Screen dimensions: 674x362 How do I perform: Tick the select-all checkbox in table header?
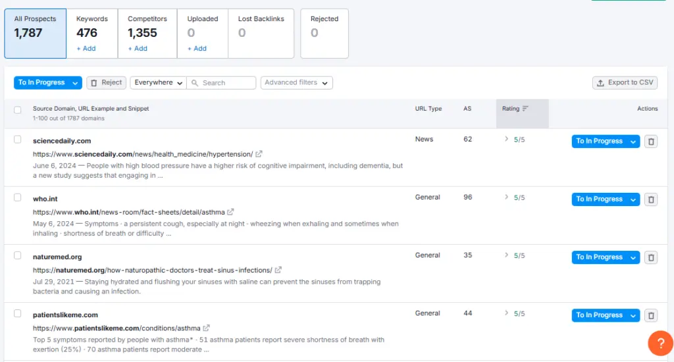point(18,110)
